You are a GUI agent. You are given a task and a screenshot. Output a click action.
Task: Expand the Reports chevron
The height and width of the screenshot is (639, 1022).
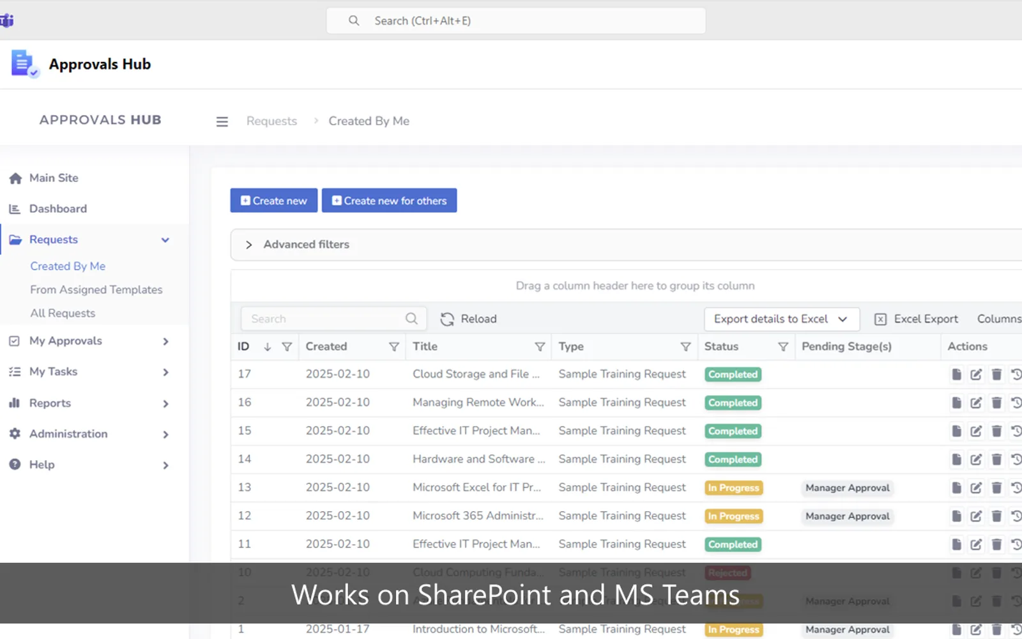click(x=165, y=404)
